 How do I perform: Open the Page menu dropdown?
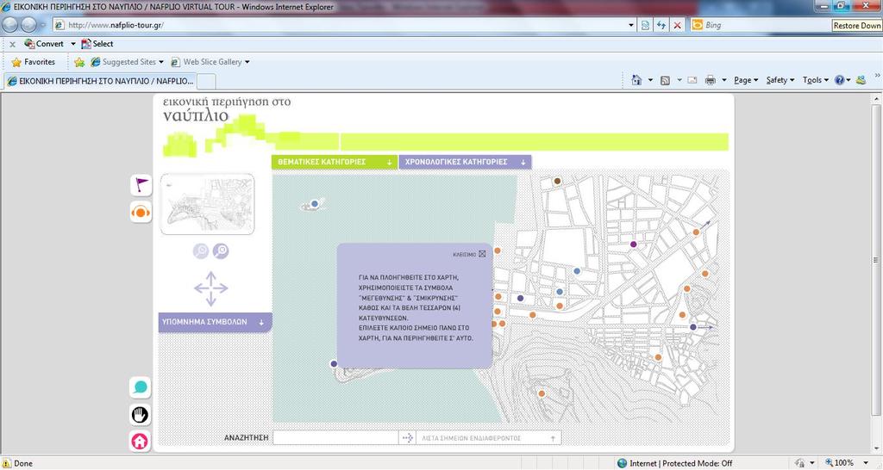pos(746,80)
